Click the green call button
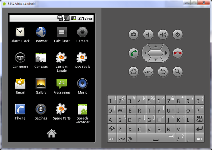Image resolution: width=212 pixels, height=150 pixels. (x=134, y=53)
